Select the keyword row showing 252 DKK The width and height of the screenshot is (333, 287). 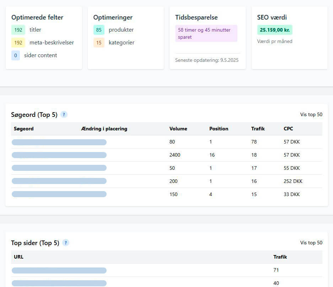click(59, 181)
